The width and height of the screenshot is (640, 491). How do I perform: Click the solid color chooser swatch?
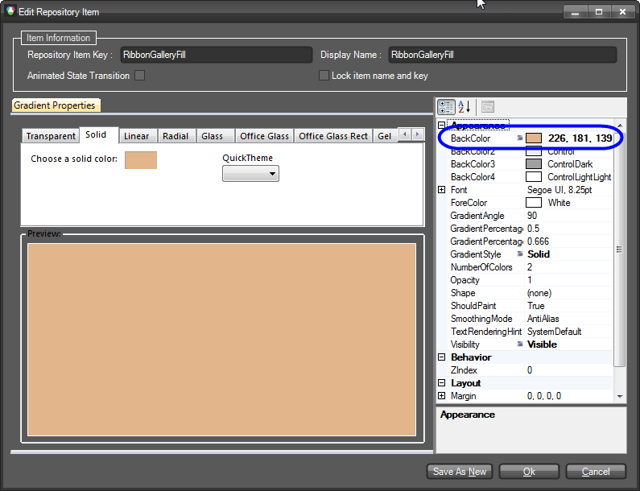(x=141, y=160)
